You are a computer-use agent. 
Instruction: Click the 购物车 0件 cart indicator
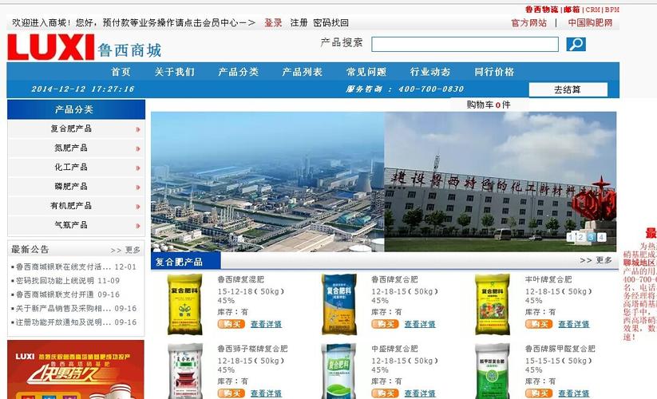pyautogui.click(x=489, y=105)
